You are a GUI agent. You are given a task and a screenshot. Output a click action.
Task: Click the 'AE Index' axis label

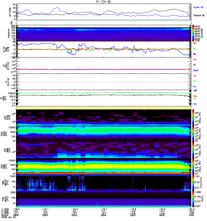pos(10,12)
